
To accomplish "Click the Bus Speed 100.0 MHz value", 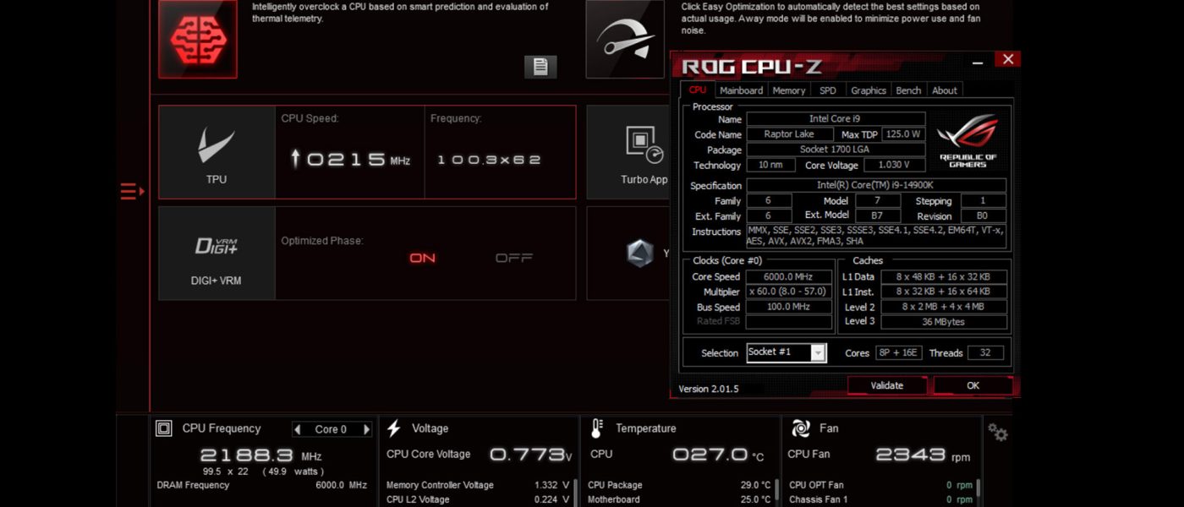I will pos(788,307).
